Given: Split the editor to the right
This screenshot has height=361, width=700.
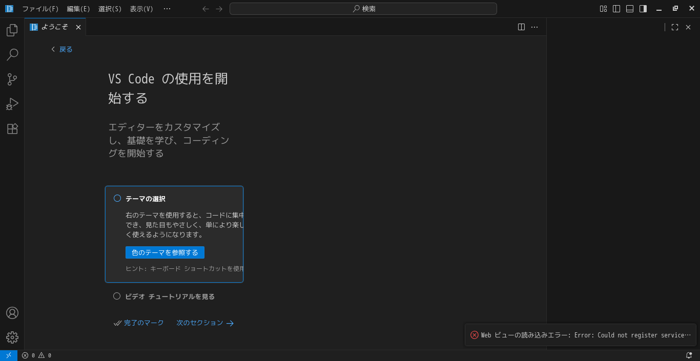Looking at the screenshot, I should [521, 27].
